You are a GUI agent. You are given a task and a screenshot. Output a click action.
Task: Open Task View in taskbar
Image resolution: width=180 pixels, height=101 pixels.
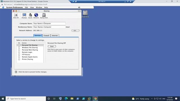click(54, 98)
